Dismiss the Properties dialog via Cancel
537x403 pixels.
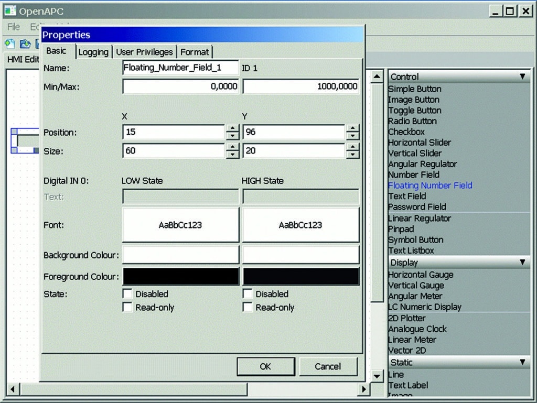(x=328, y=366)
